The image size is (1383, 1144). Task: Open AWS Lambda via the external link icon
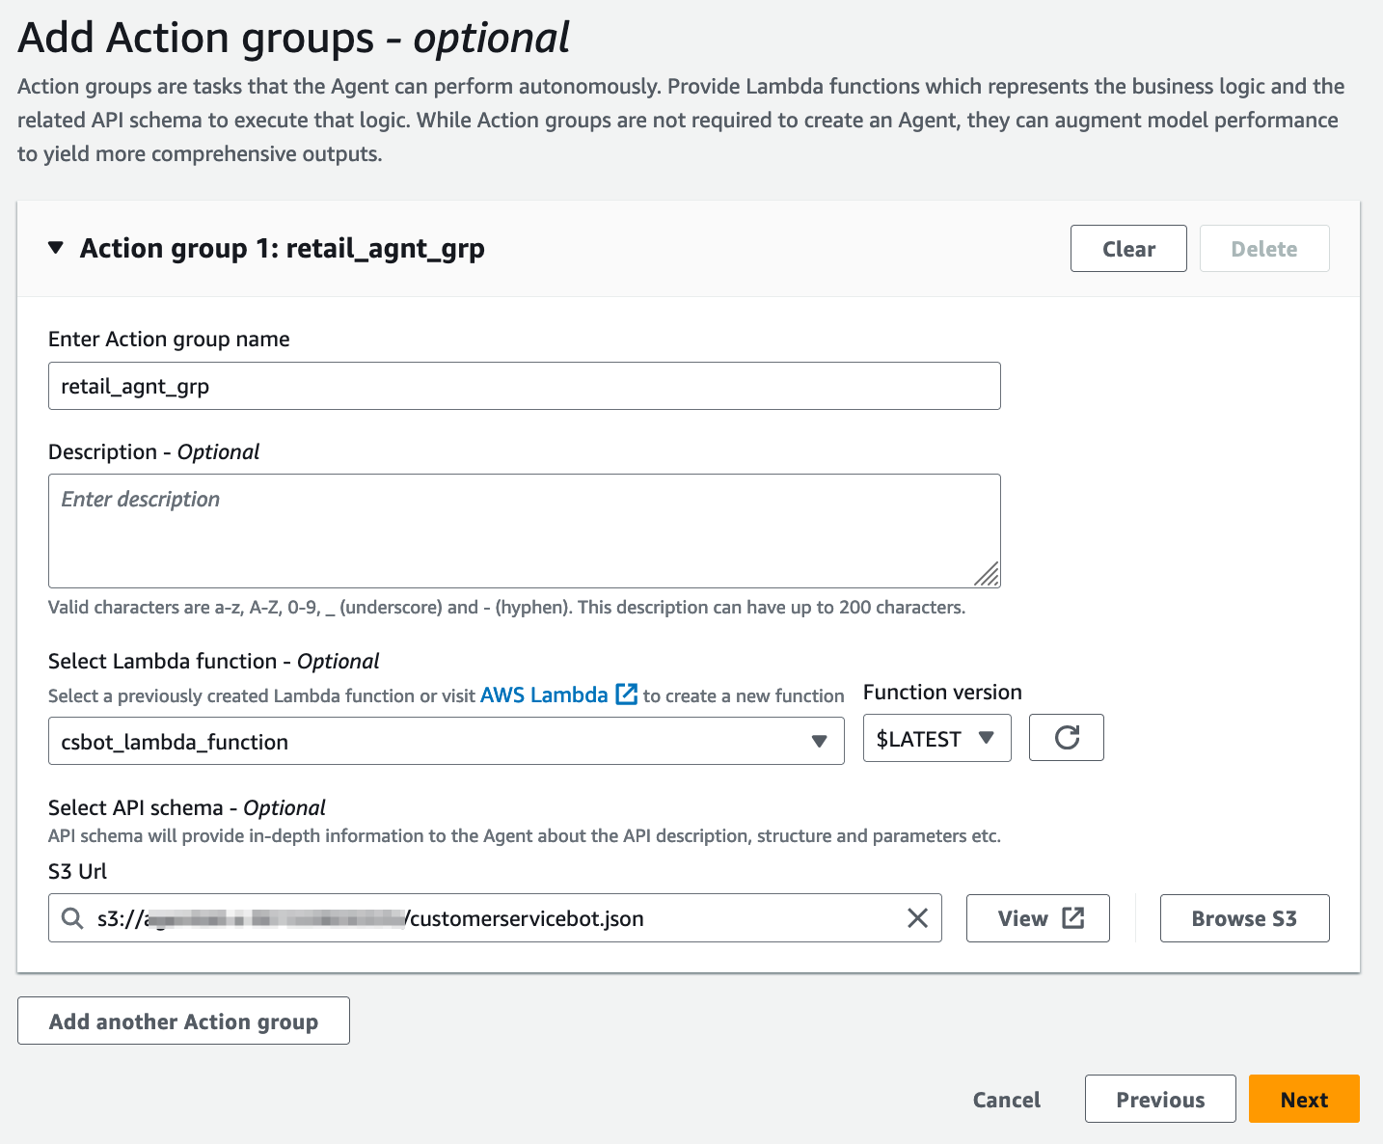[627, 694]
